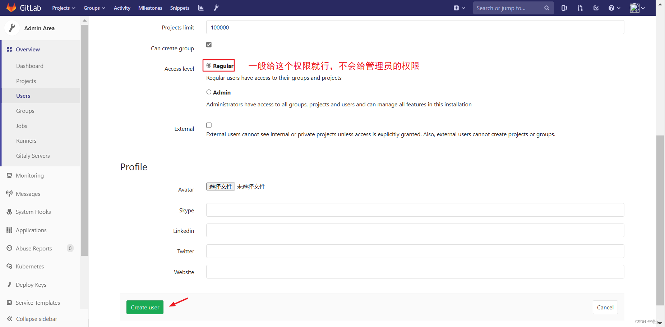This screenshot has width=665, height=327.
Task: Click the Kubernetes cloud gear icon
Action: tap(9, 266)
